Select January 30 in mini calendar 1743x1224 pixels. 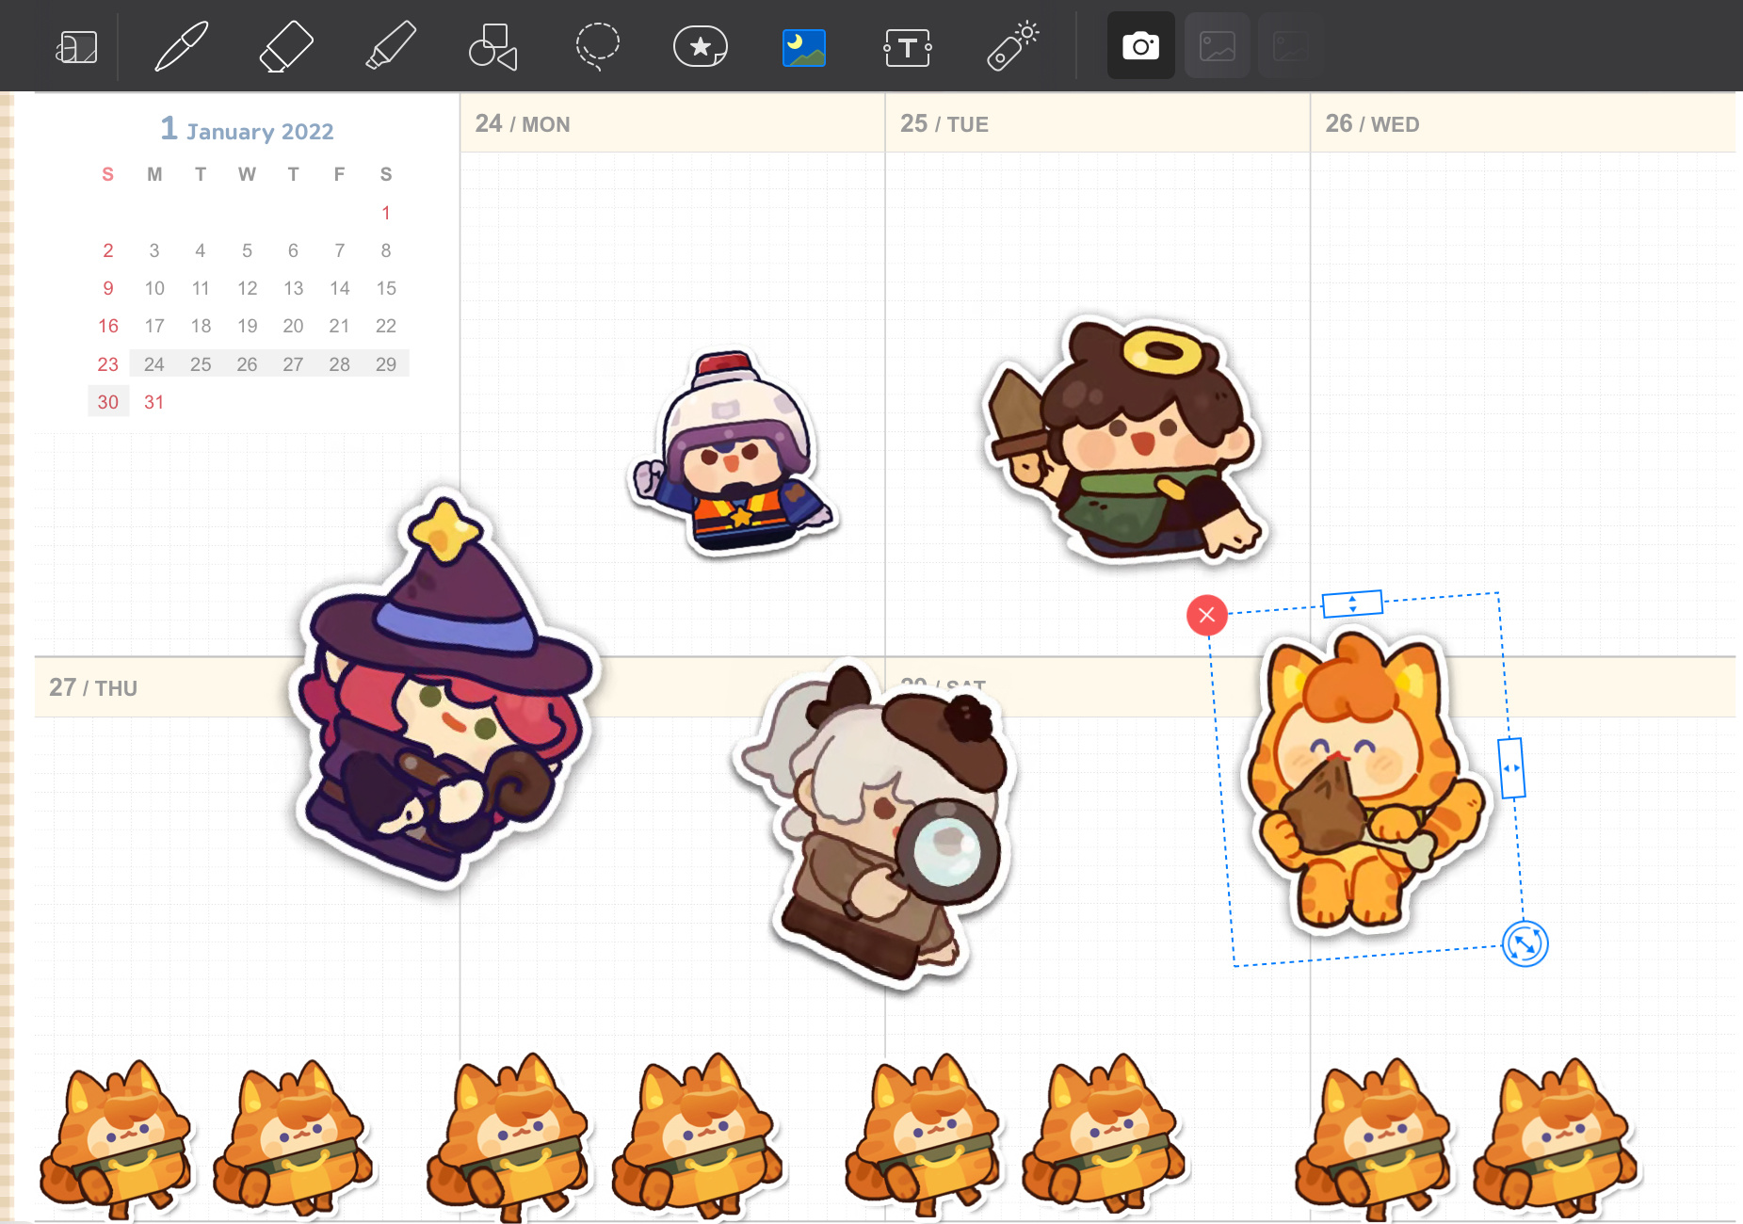tap(108, 402)
